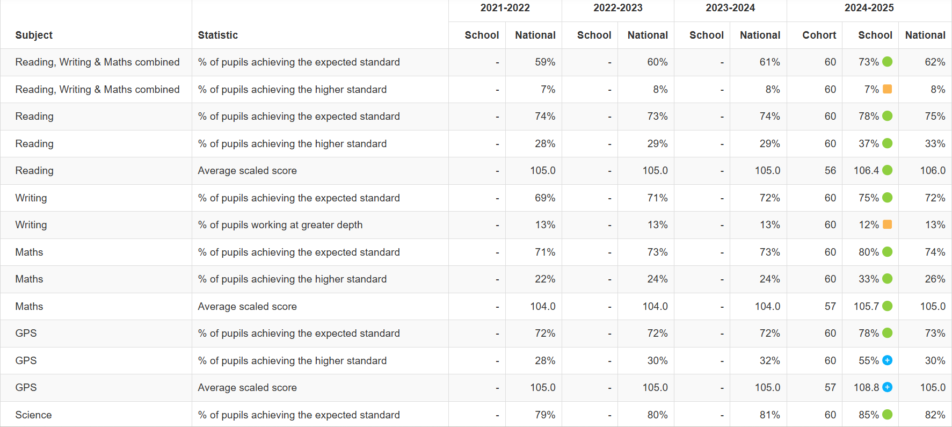Click green circle next to Science 85%
The image size is (952, 427).
point(887,415)
